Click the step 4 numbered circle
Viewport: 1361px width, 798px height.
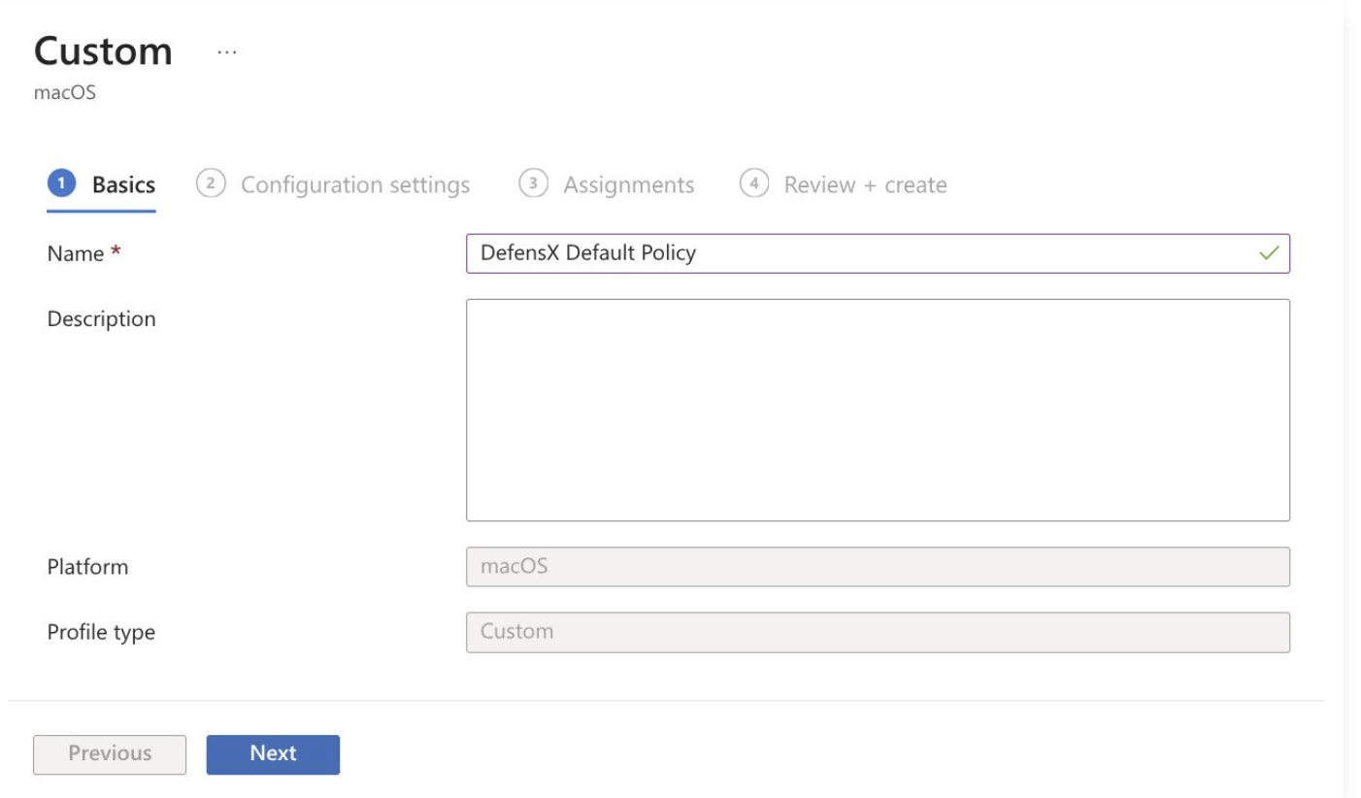pyautogui.click(x=754, y=183)
